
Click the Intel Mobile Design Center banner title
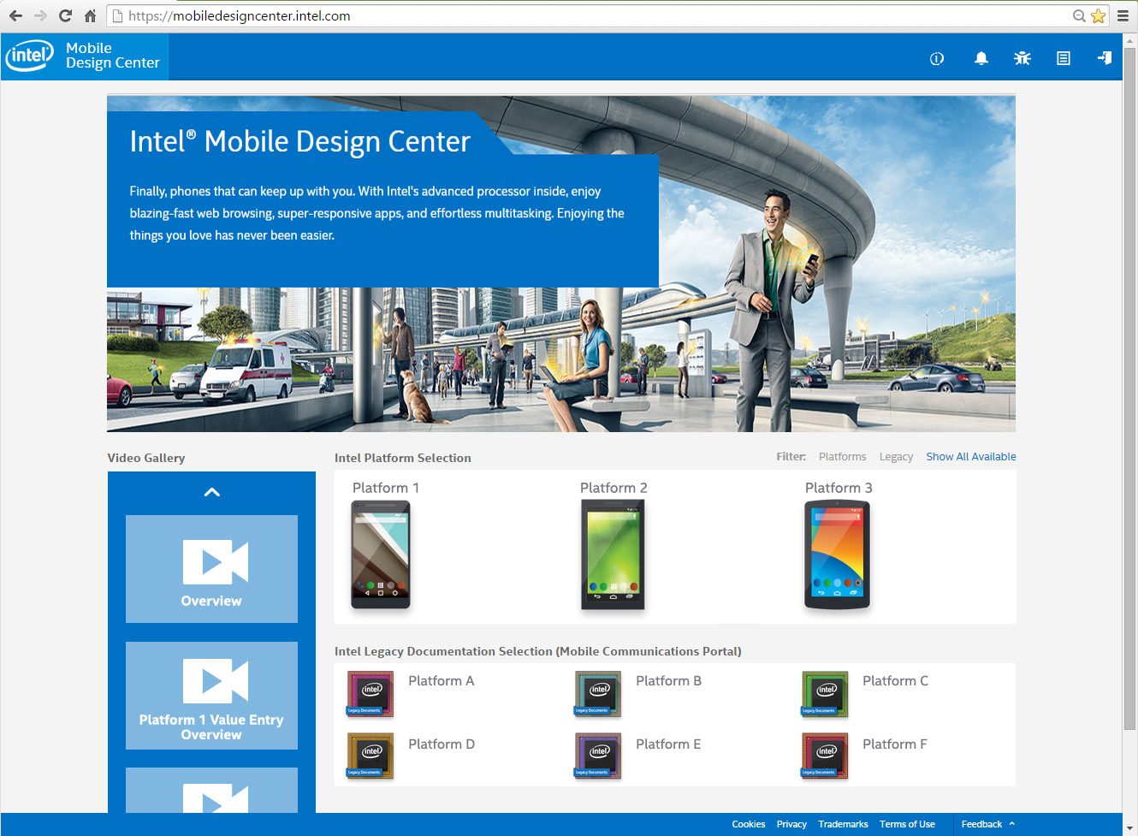coord(300,141)
